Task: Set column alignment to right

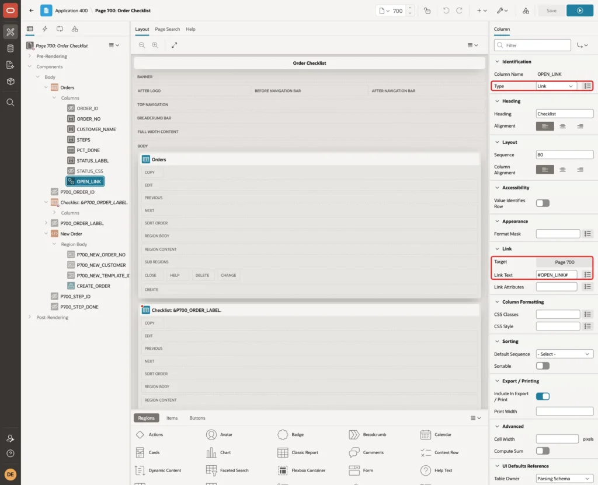Action: tap(580, 170)
